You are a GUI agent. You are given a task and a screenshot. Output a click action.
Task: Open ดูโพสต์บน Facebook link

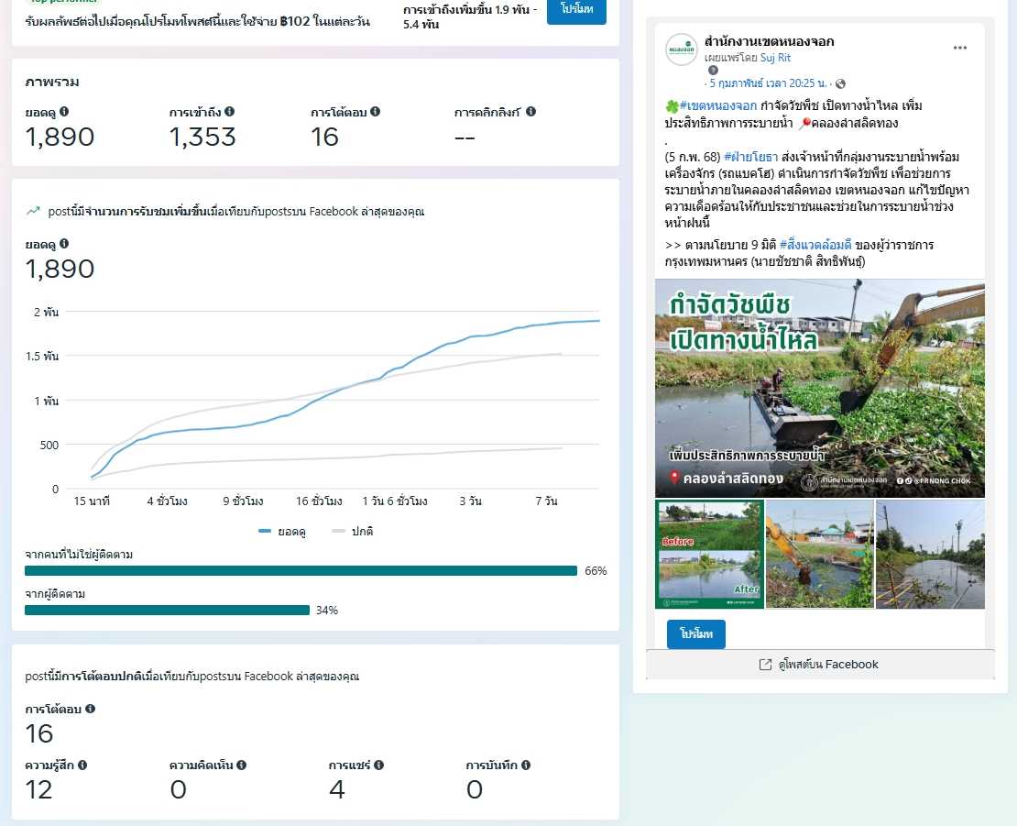click(x=820, y=665)
